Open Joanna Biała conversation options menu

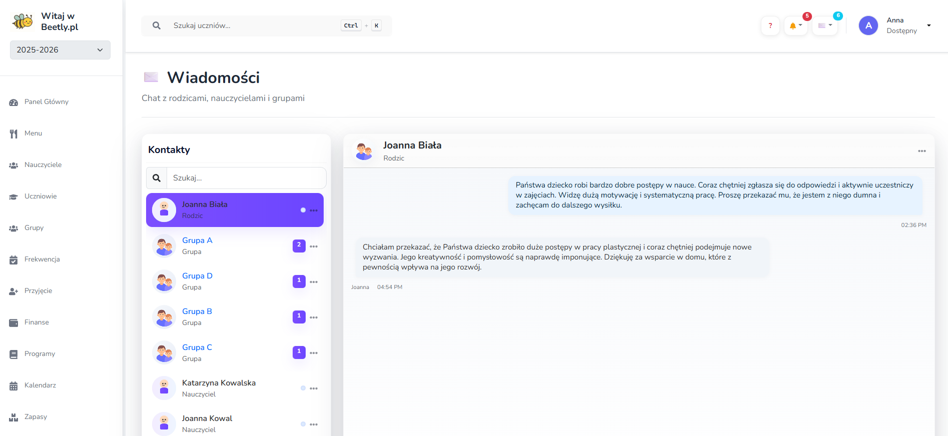point(921,151)
